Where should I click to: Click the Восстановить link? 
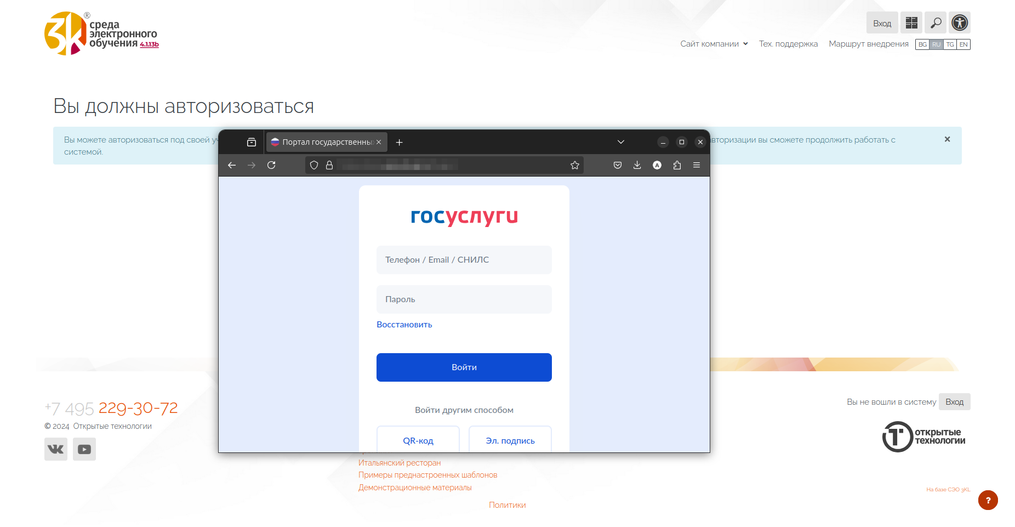[x=404, y=325]
